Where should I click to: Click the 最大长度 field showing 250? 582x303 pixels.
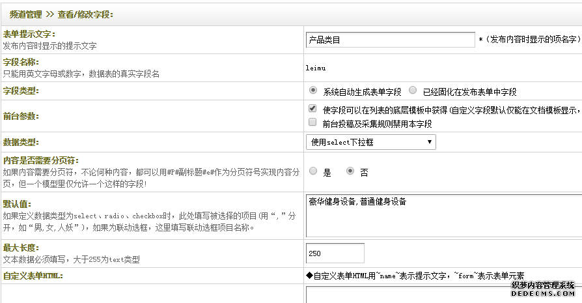click(x=335, y=253)
